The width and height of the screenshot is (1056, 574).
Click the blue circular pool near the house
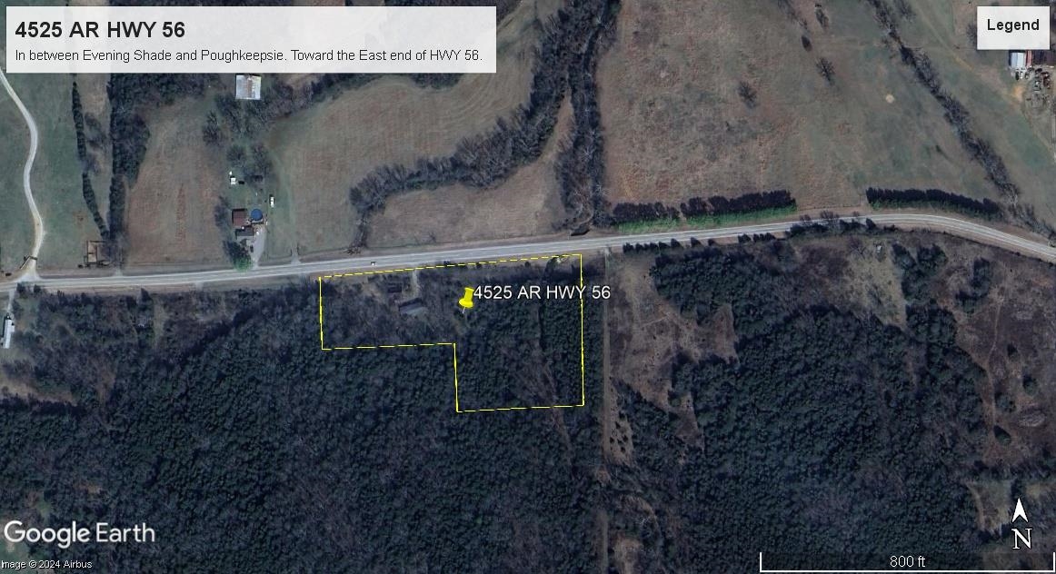click(x=256, y=214)
